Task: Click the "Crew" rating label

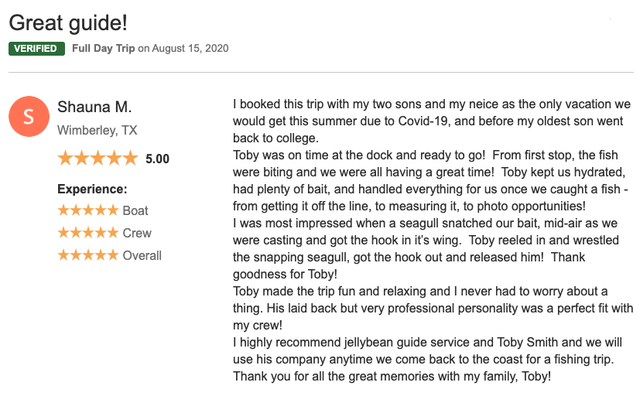Action: [137, 233]
